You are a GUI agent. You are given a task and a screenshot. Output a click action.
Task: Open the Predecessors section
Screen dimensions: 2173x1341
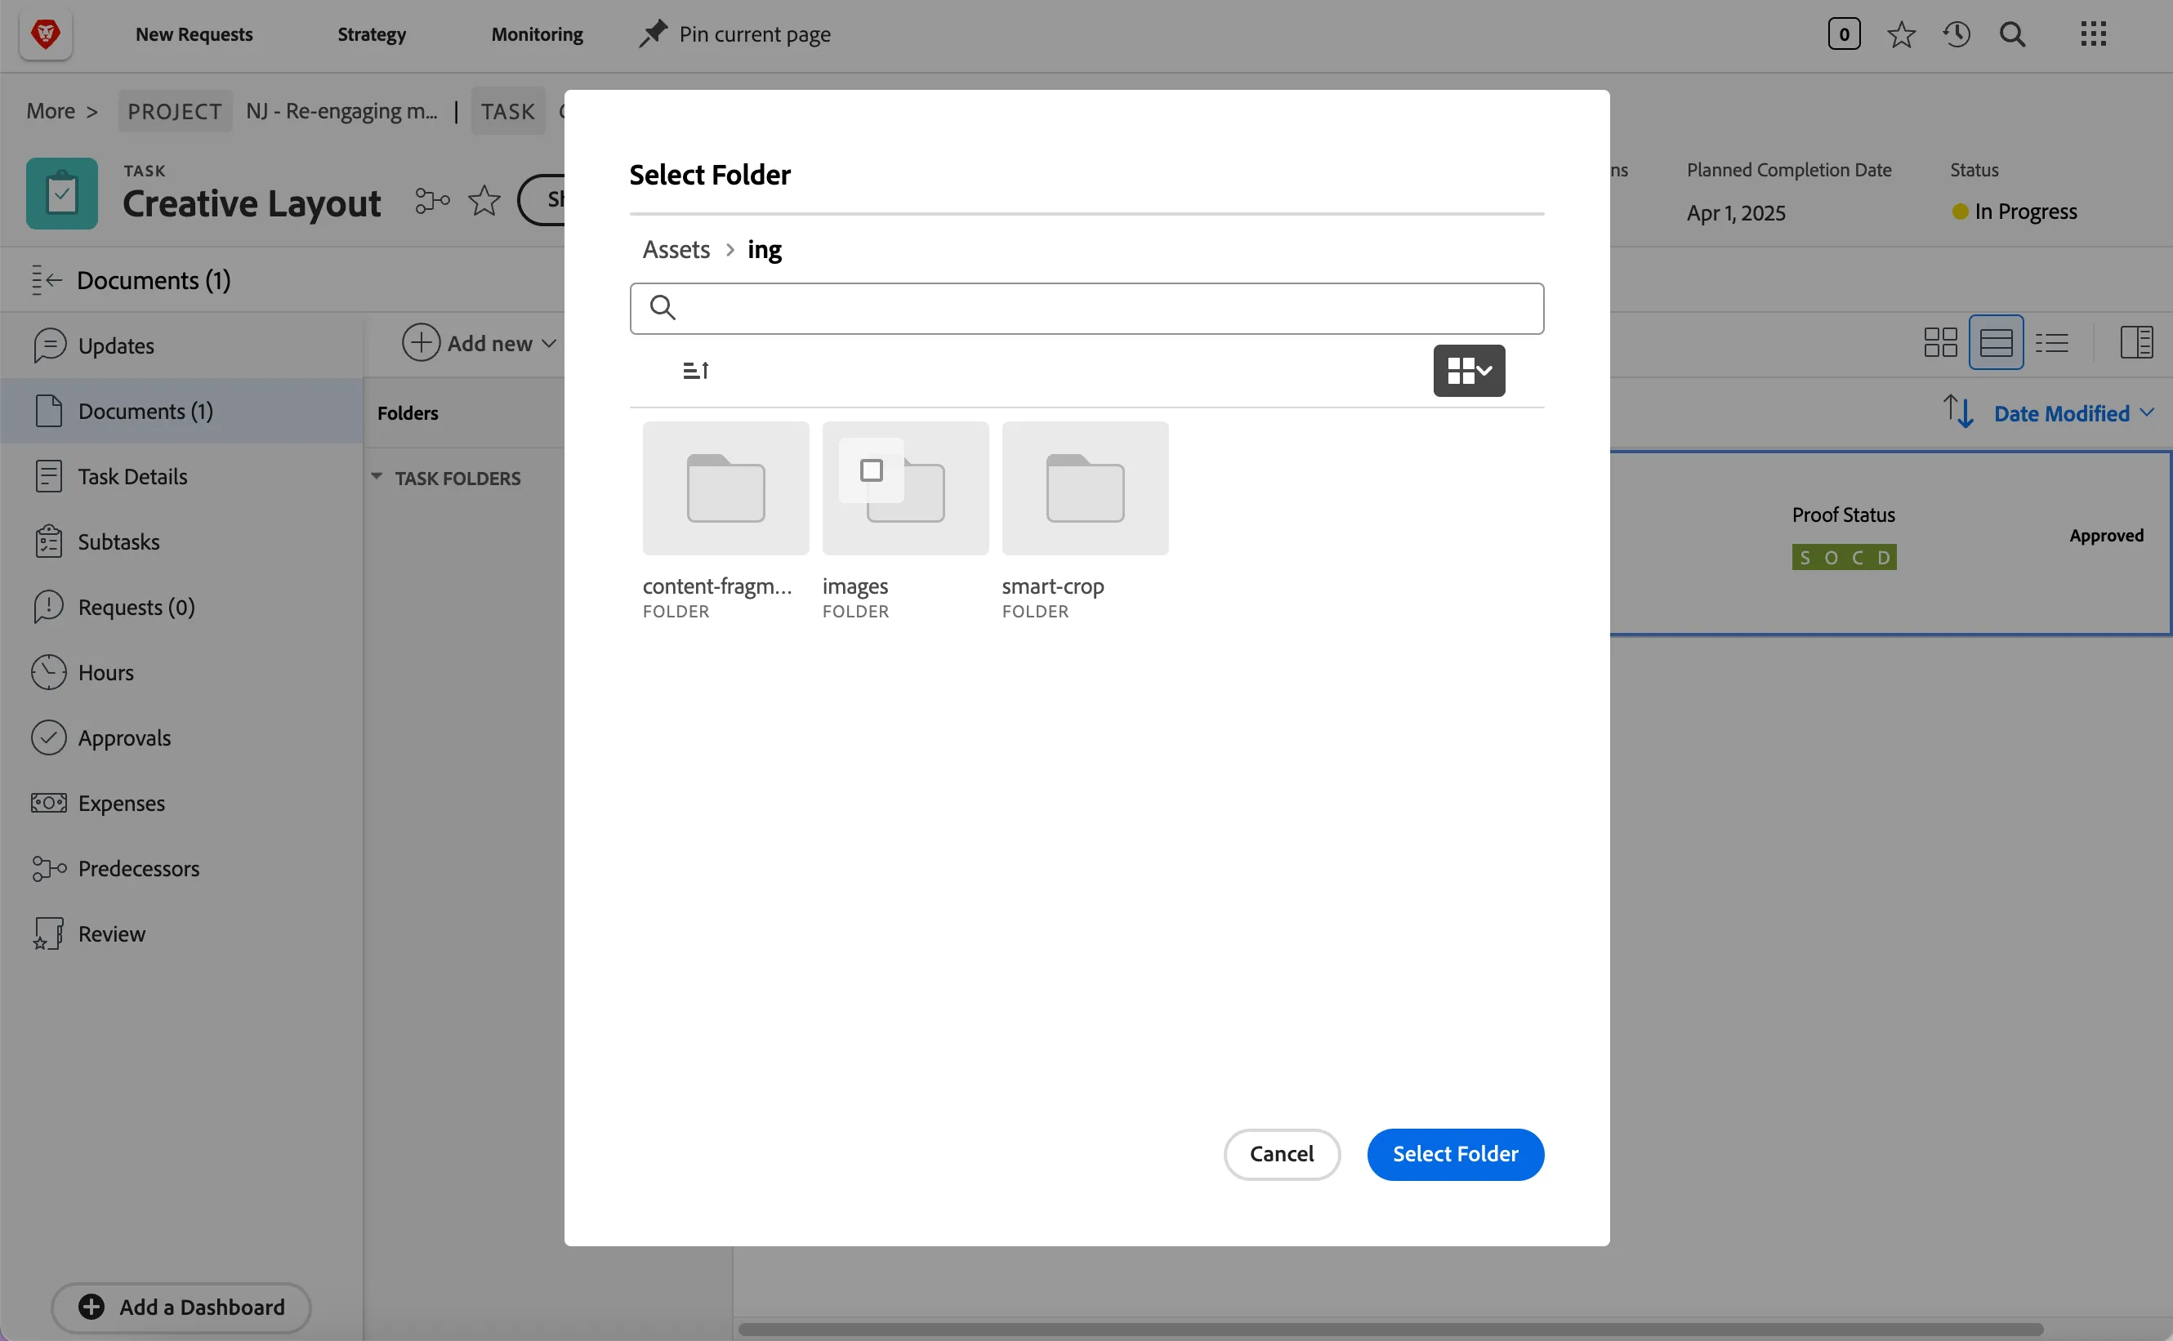pyautogui.click(x=182, y=868)
